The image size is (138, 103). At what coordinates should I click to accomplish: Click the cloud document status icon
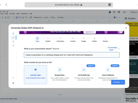(7, 12)
